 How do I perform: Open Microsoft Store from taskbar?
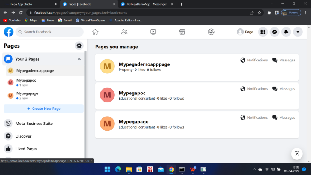[139, 169]
